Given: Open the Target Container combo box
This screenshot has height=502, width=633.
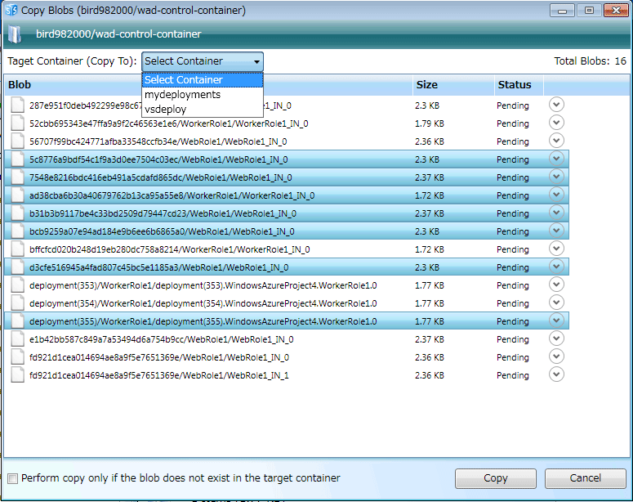Looking at the screenshot, I should pos(203,61).
